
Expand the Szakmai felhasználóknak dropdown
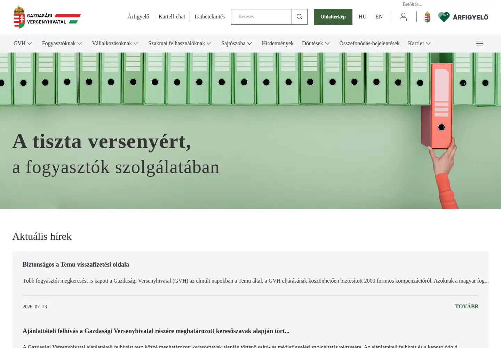[x=180, y=43]
